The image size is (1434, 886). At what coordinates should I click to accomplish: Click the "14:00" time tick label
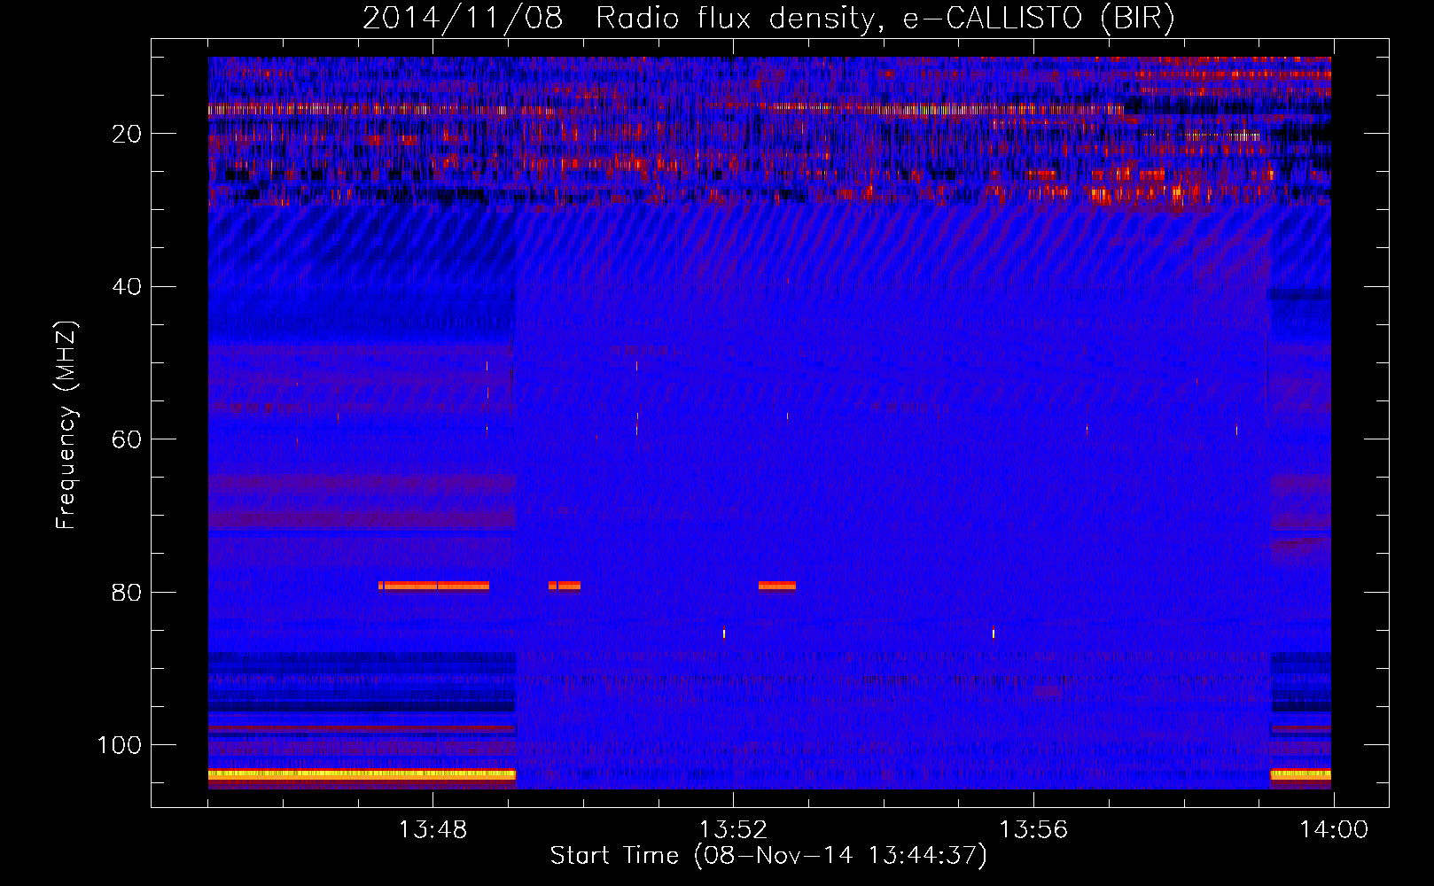point(1334,830)
